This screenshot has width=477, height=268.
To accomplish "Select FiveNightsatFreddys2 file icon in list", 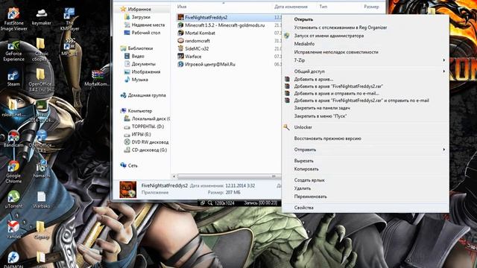I will pyautogui.click(x=180, y=17).
